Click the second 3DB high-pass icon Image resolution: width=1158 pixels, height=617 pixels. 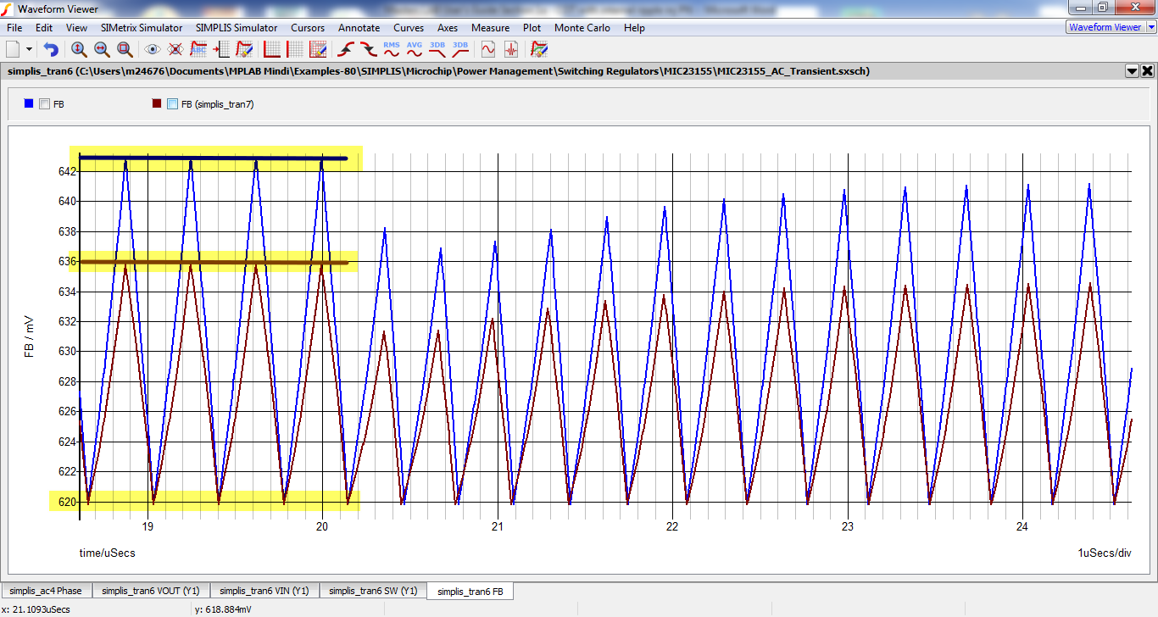click(460, 49)
